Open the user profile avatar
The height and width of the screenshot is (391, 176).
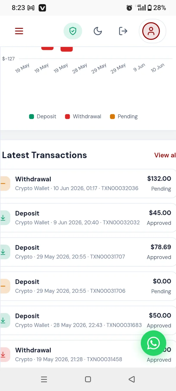[151, 31]
